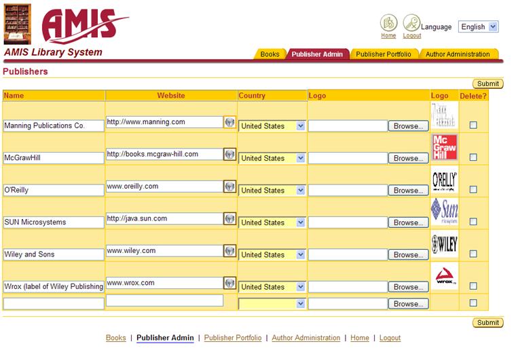Click globe icon next to www.wrox.com

[x=229, y=283]
